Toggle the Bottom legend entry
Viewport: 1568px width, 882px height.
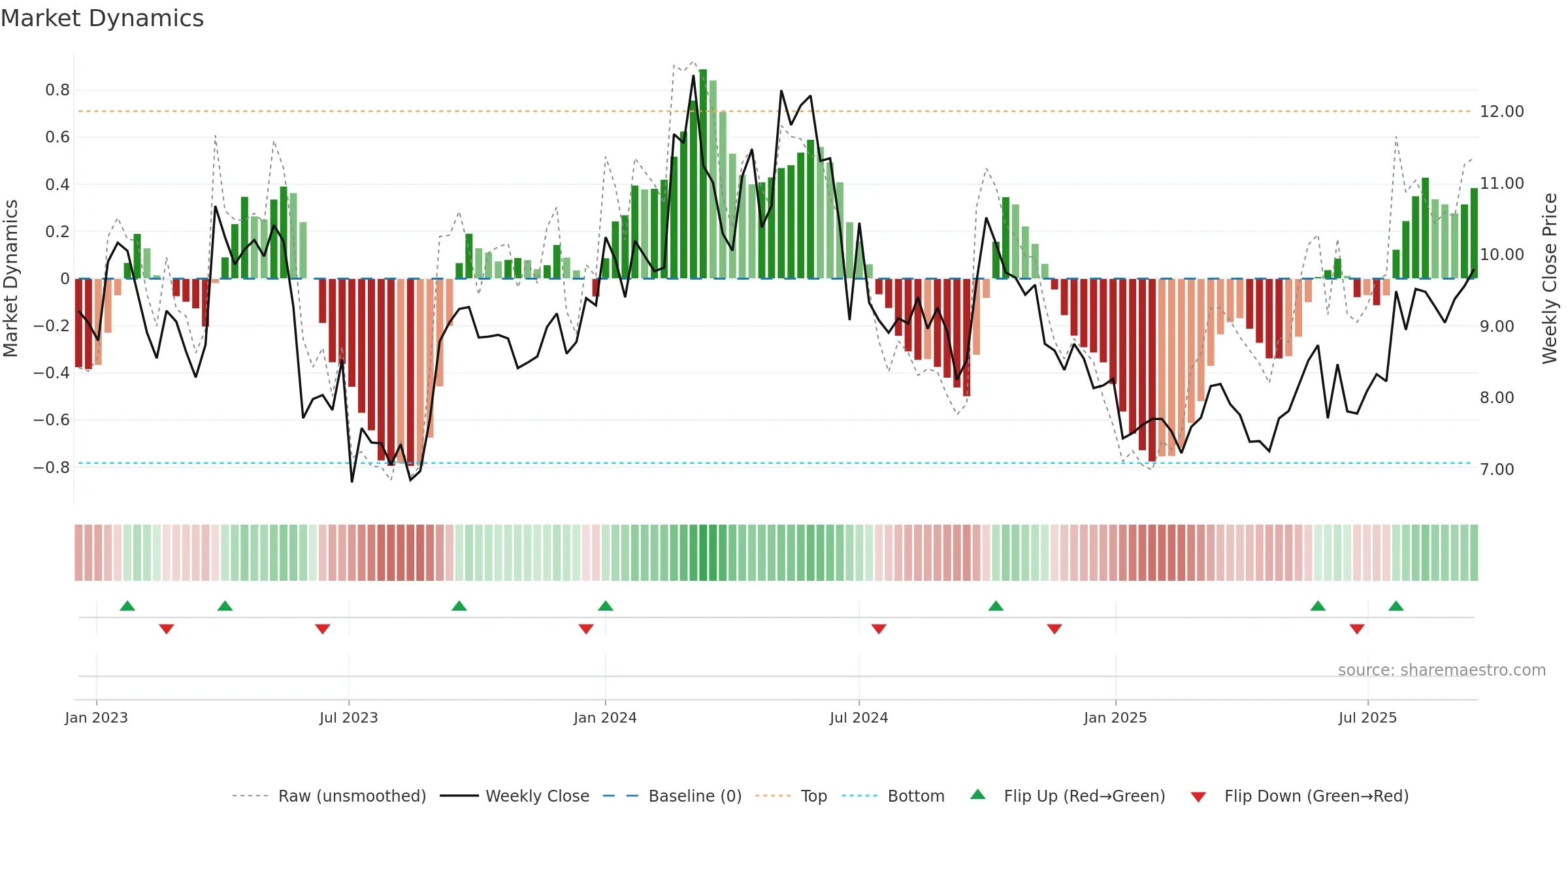point(893,796)
